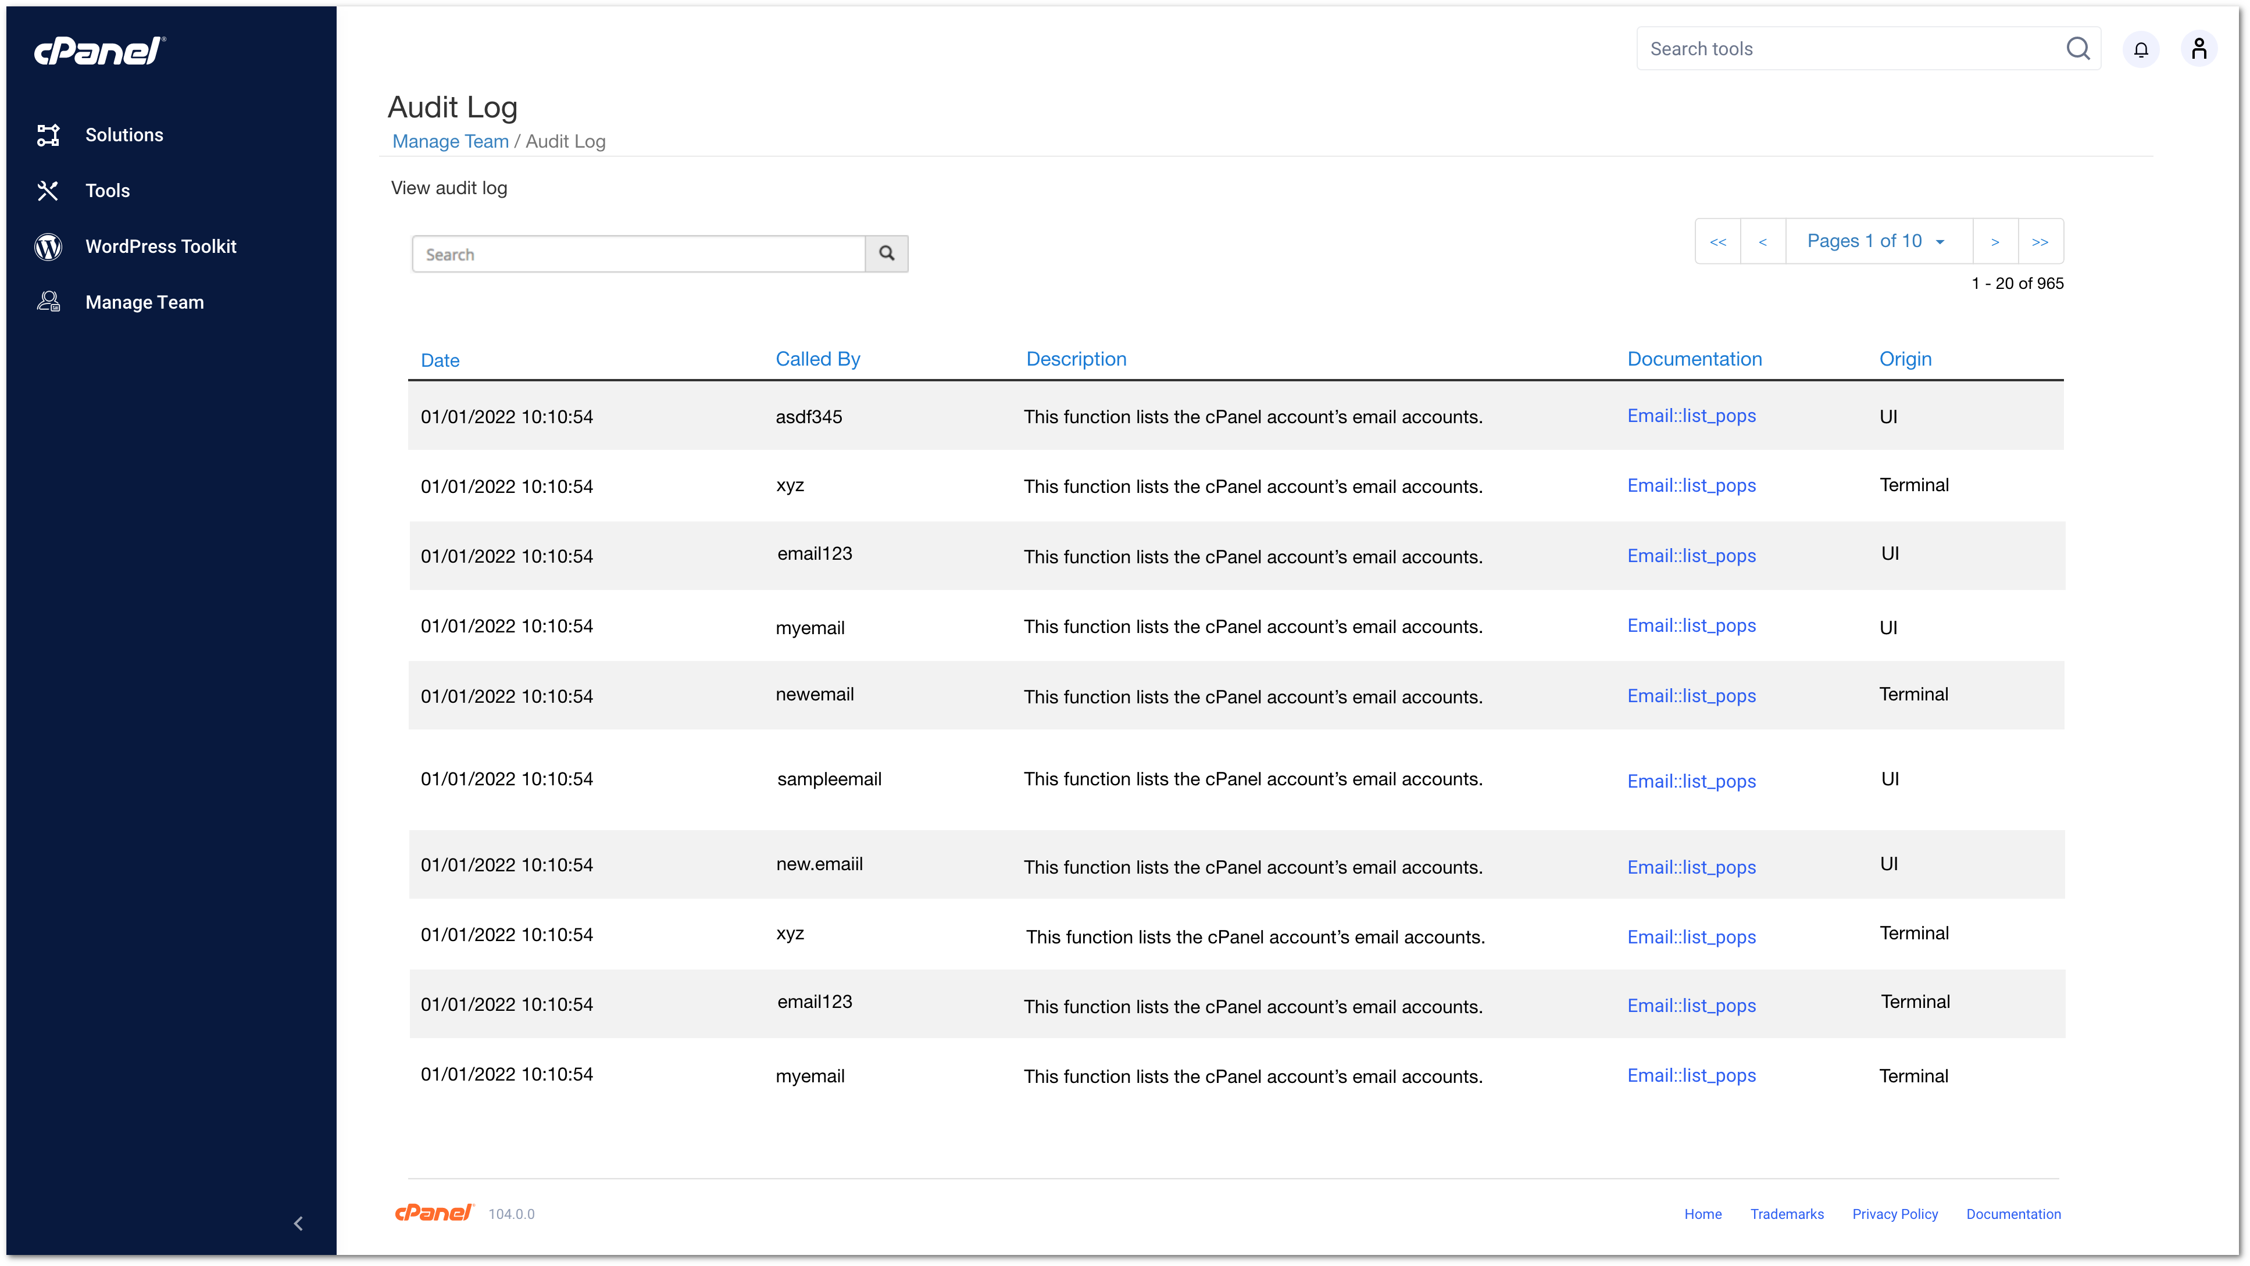Click Terminal origin in newemail row

[1913, 694]
